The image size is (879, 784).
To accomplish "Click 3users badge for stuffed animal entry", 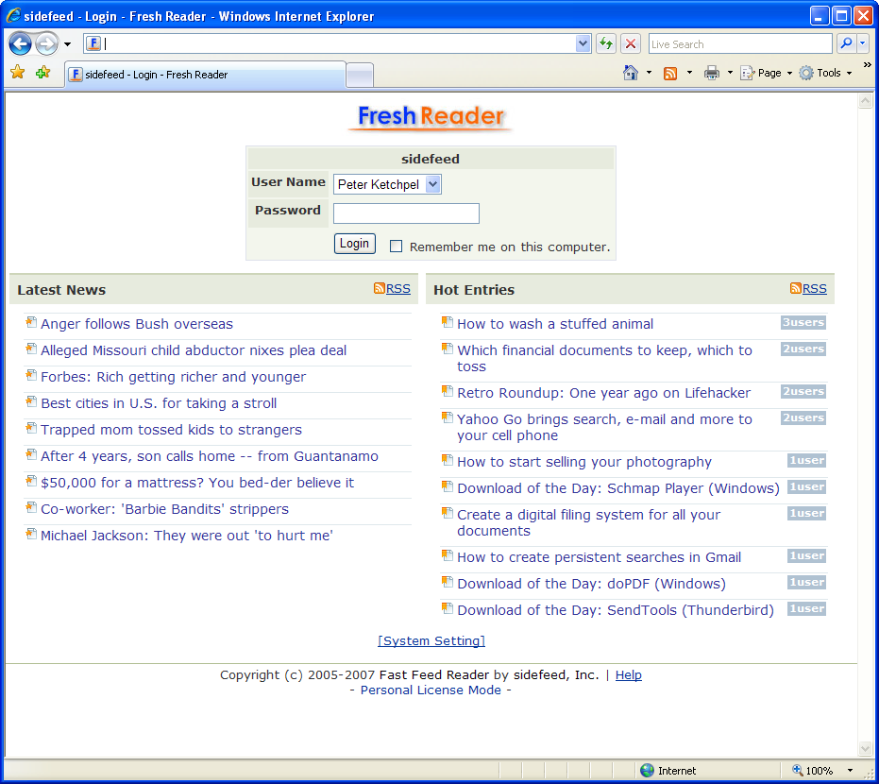I will point(803,322).
